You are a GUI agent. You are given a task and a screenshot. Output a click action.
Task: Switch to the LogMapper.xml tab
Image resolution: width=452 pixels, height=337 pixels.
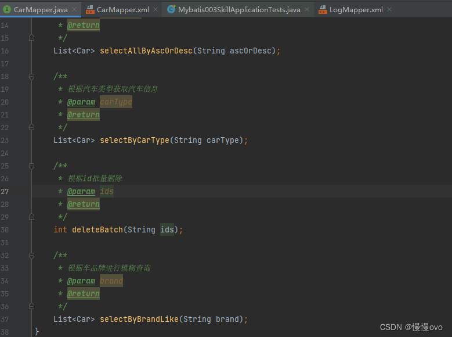point(356,9)
